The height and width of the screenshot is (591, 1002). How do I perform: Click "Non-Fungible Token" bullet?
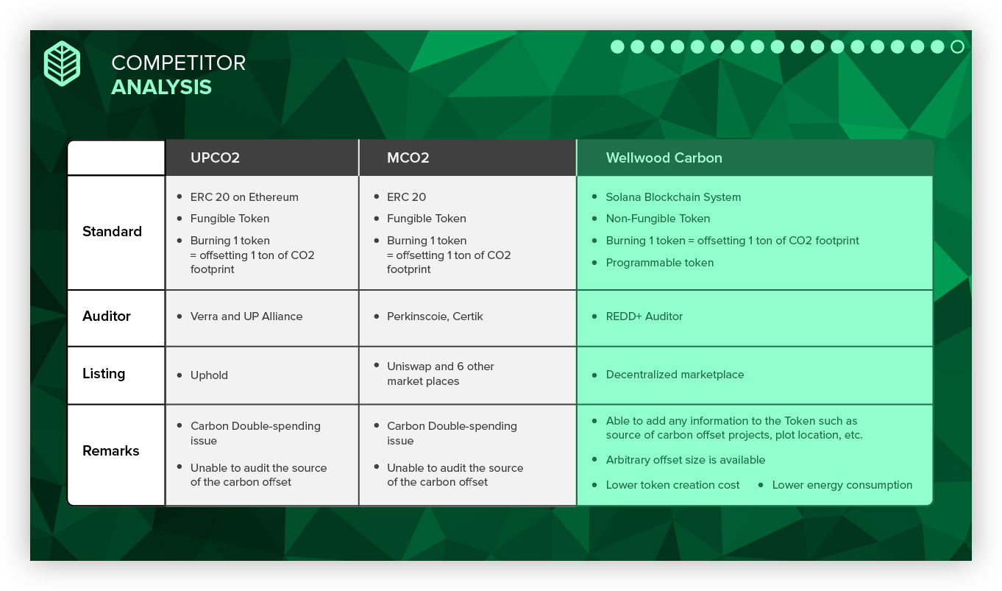click(x=658, y=219)
